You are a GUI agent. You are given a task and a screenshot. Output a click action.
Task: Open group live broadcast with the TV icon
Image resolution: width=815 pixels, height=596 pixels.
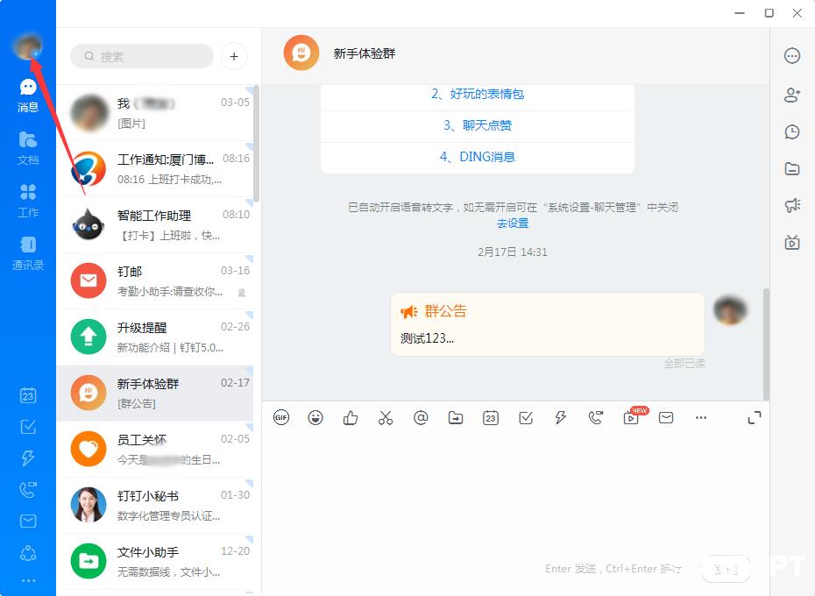click(792, 242)
